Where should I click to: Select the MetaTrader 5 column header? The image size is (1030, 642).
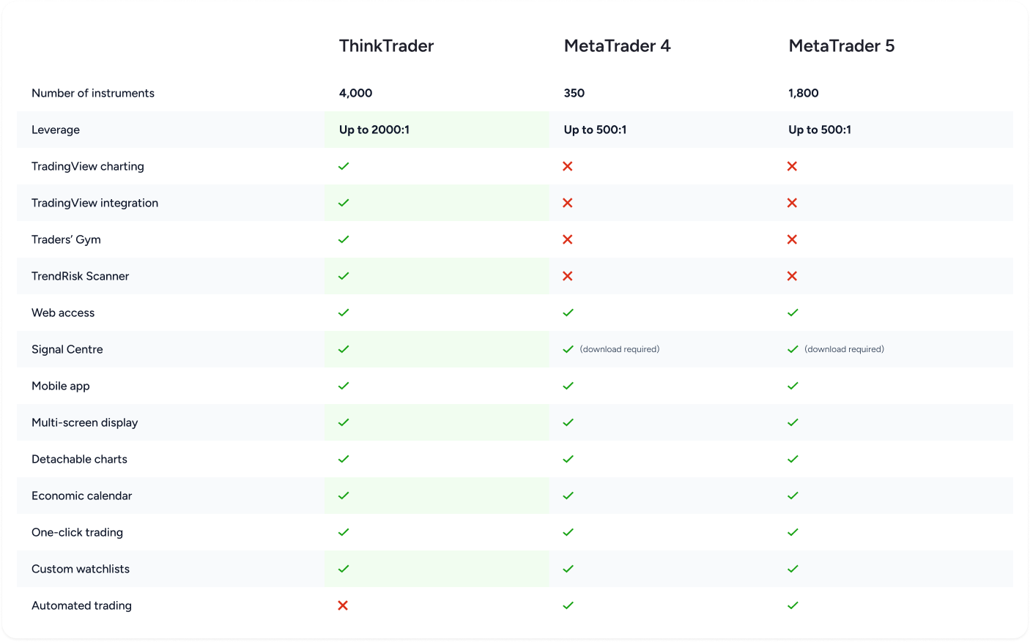[x=841, y=46]
